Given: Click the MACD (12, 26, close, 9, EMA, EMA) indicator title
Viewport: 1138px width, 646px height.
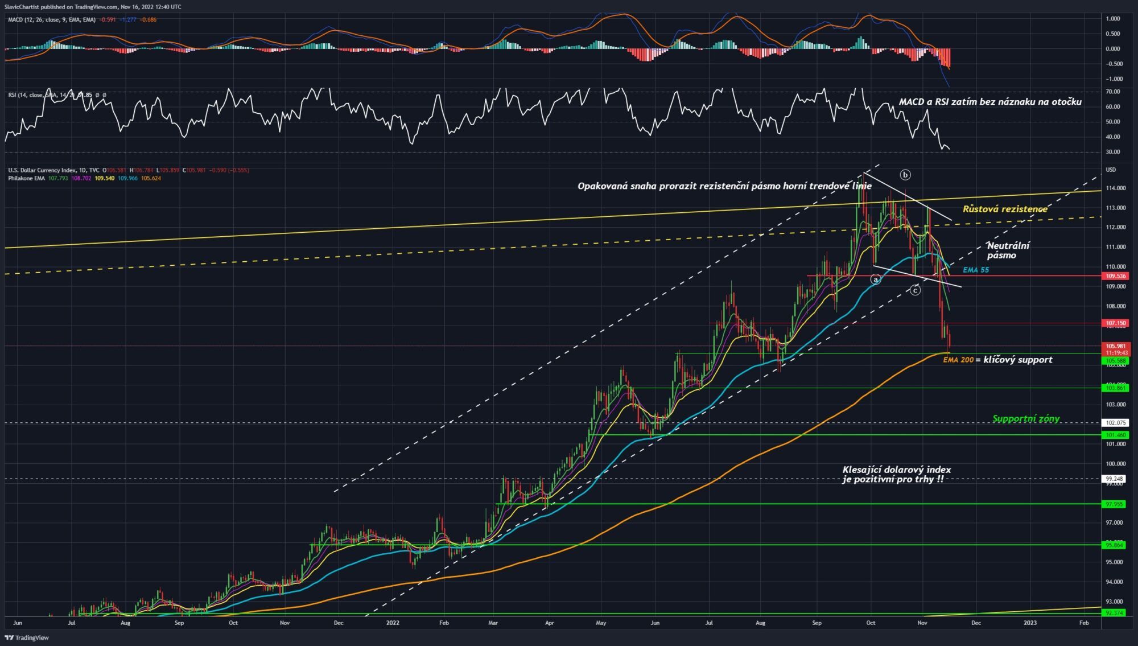Looking at the screenshot, I should click(x=52, y=20).
